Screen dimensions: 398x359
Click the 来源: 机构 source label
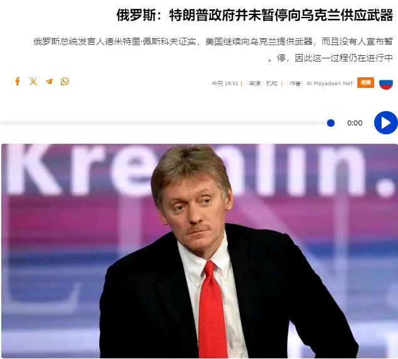click(x=262, y=83)
